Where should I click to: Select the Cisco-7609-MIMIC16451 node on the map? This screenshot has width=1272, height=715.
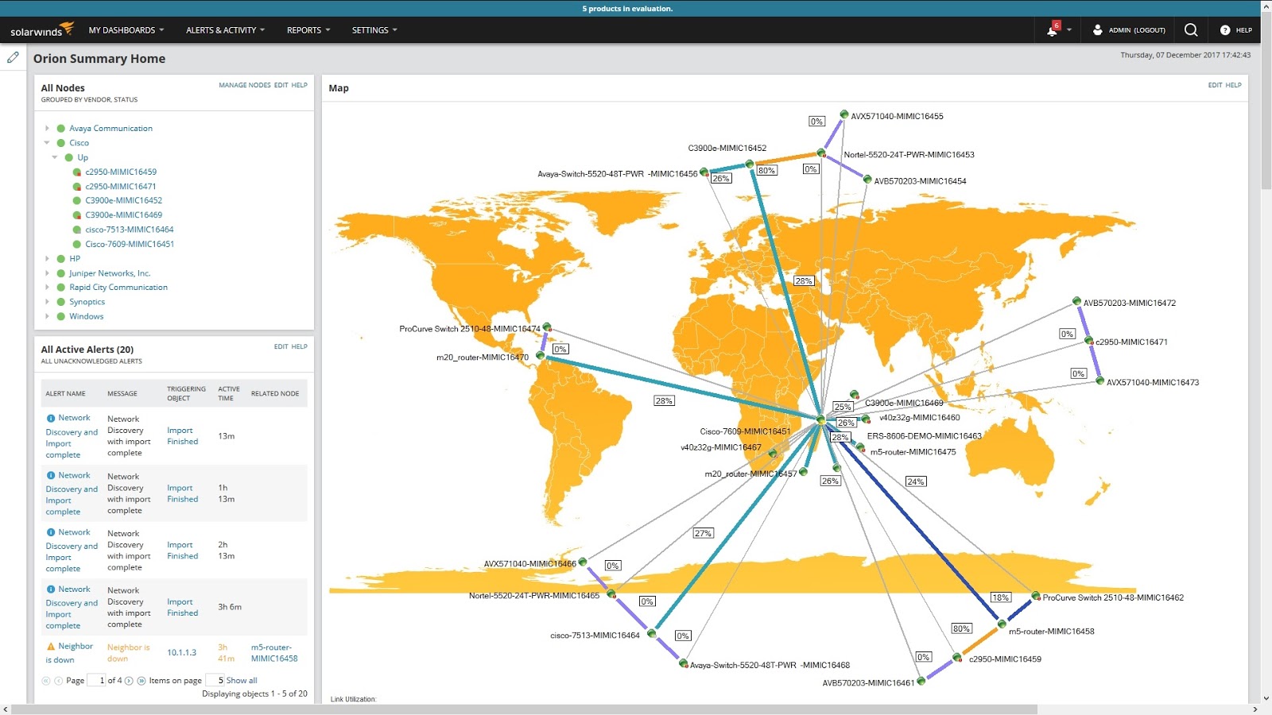[x=820, y=419]
